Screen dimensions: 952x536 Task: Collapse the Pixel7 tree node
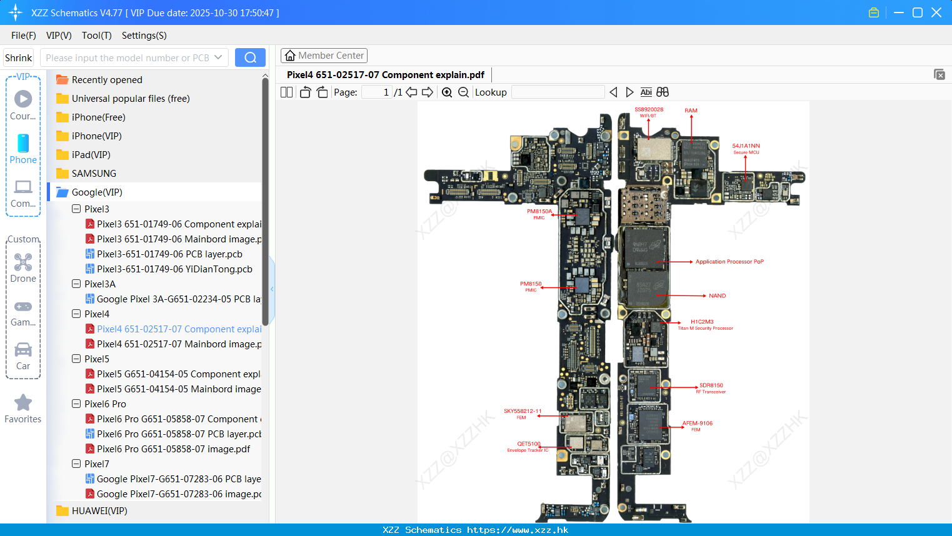76,464
